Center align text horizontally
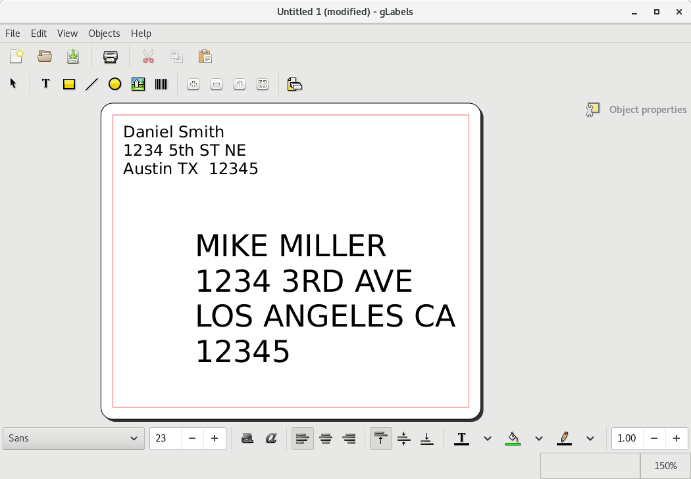Viewport: 691px width, 479px height. click(326, 438)
